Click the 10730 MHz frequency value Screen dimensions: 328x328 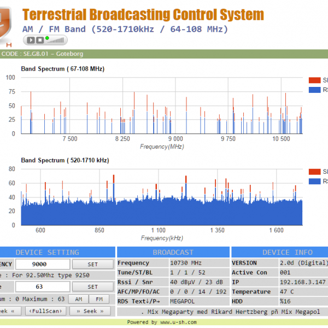(186, 263)
